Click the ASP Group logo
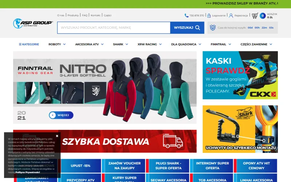 coord(33,23)
